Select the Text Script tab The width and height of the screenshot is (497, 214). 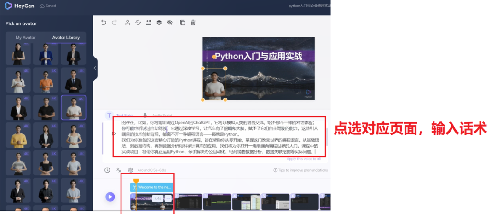pyautogui.click(x=125, y=116)
